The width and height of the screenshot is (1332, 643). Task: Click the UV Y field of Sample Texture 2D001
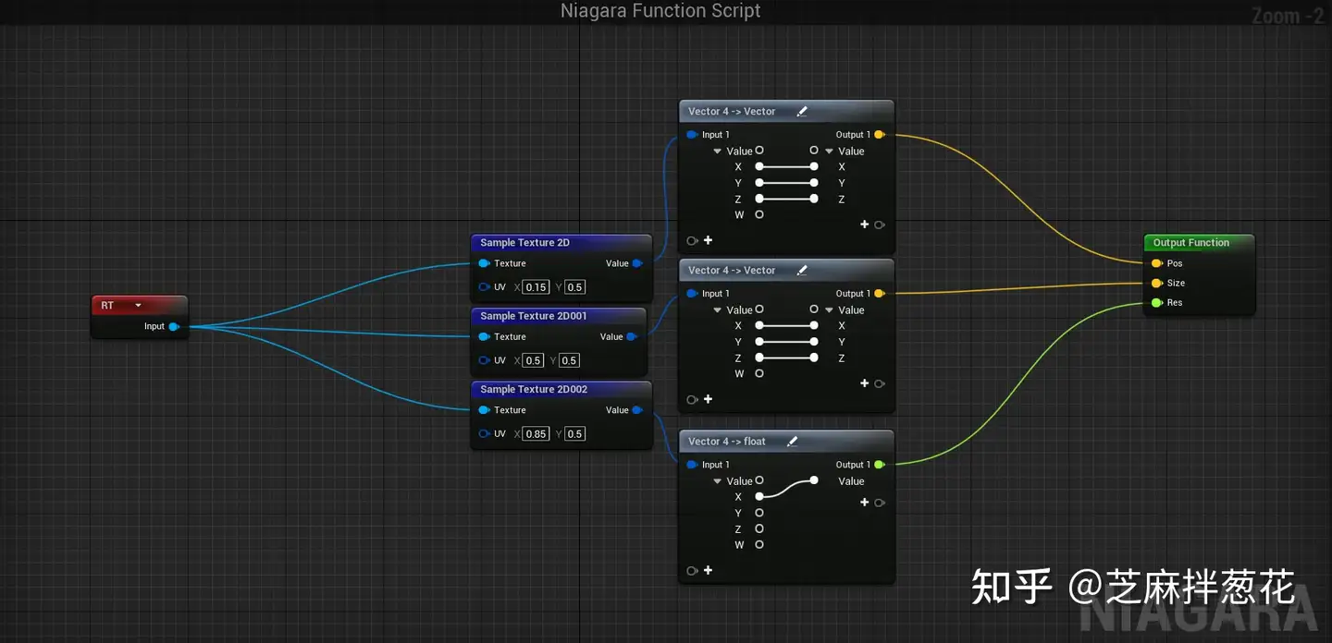pos(569,360)
